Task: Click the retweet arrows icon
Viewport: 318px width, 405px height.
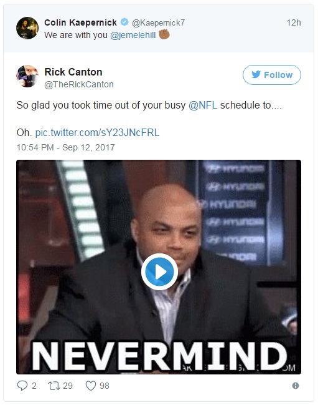Action: pyautogui.click(x=54, y=386)
